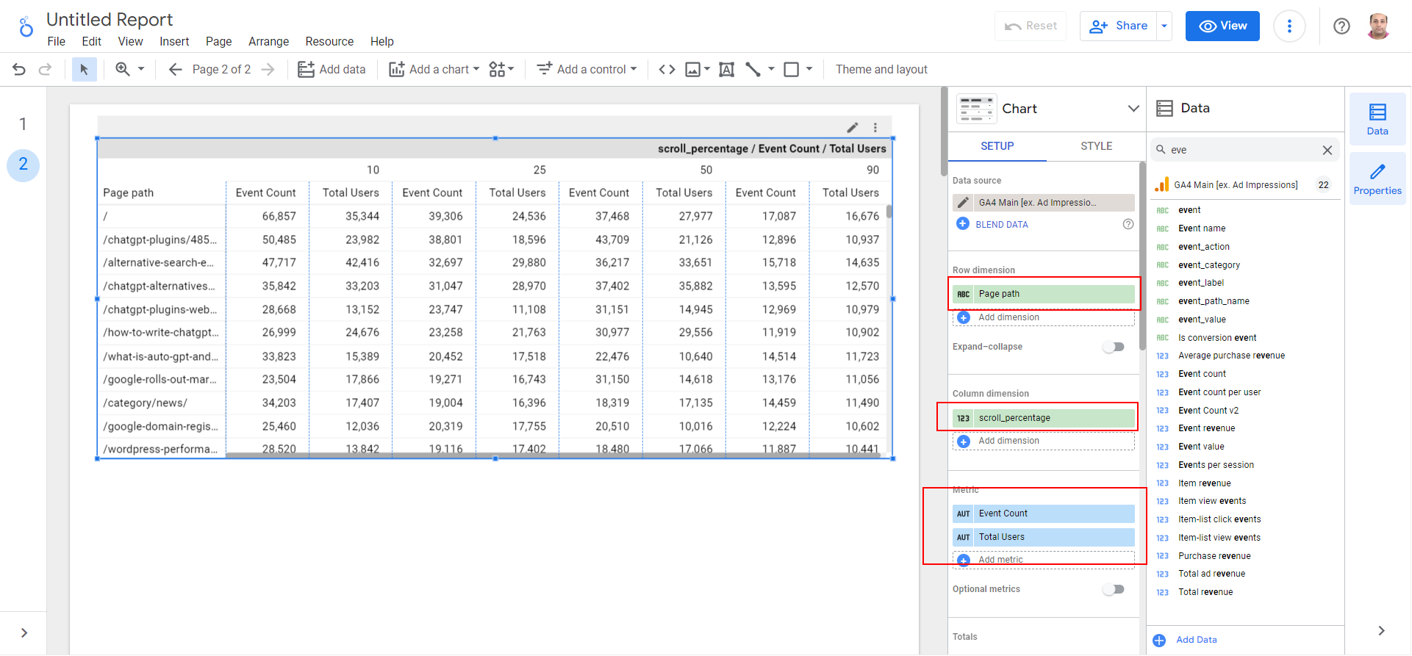Click the undo arrow icon
The width and height of the screenshot is (1412, 656).
tap(19, 69)
